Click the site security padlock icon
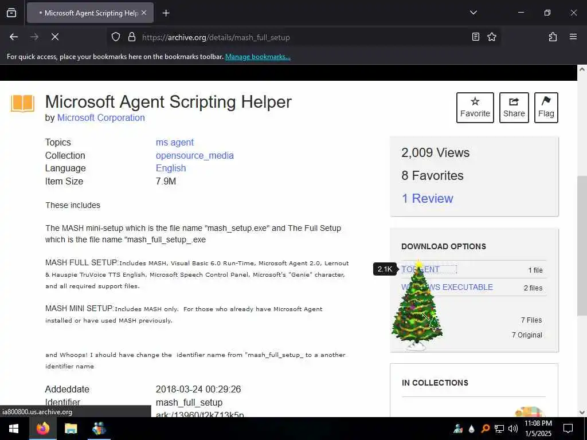The width and height of the screenshot is (587, 440). coord(131,37)
